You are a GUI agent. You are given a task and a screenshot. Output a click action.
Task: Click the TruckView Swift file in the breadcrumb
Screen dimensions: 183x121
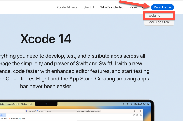13,119
